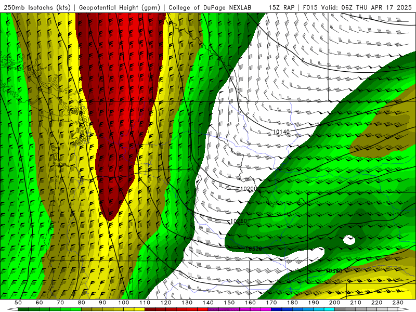Click the 230 value on the color scale

click(398, 303)
